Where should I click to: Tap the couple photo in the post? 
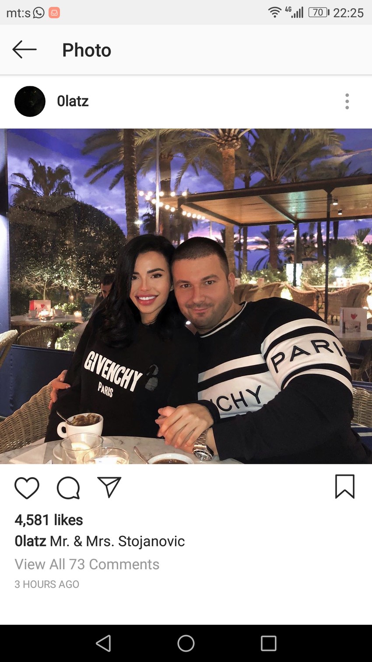186,296
